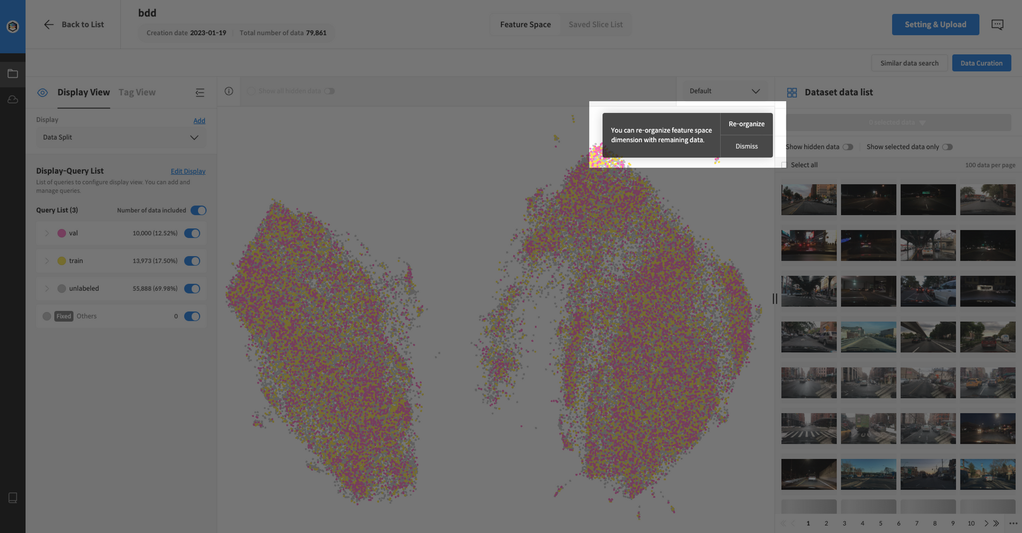1022x533 pixels.
Task: Open the Data Split display dropdown
Action: [121, 137]
